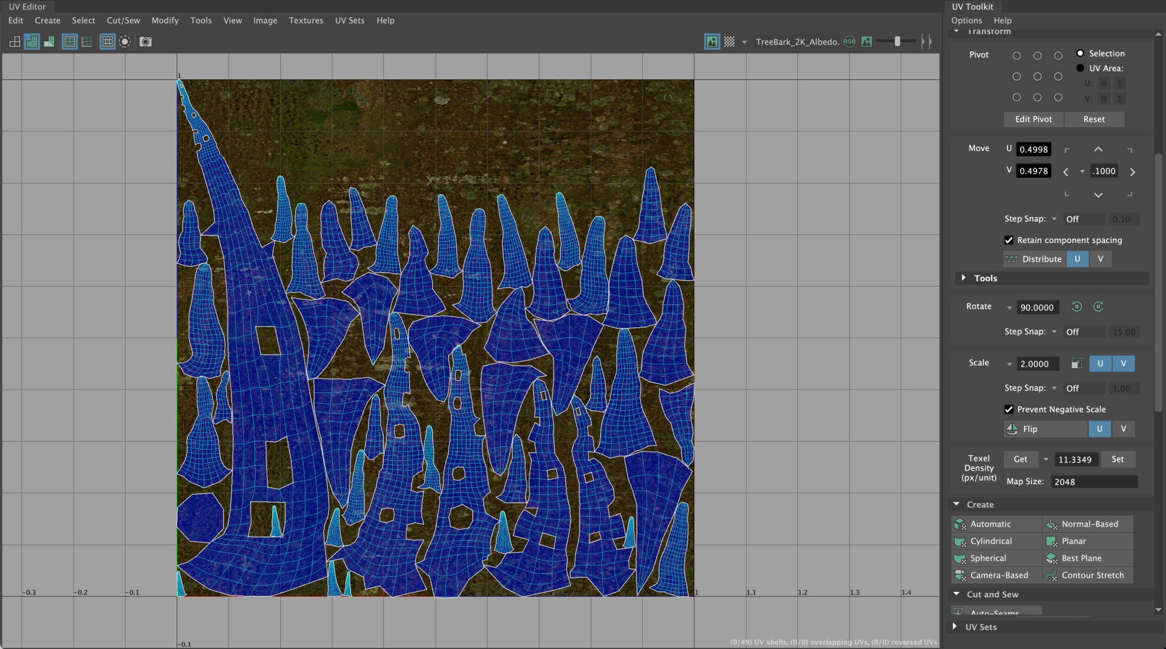The image size is (1166, 649).
Task: Enable the checkered tile display
Action: [x=729, y=41]
